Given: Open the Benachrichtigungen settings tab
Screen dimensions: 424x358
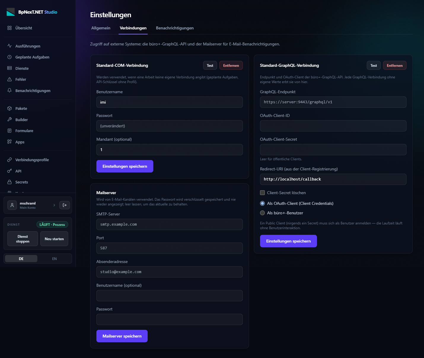Looking at the screenshot, I should [175, 28].
